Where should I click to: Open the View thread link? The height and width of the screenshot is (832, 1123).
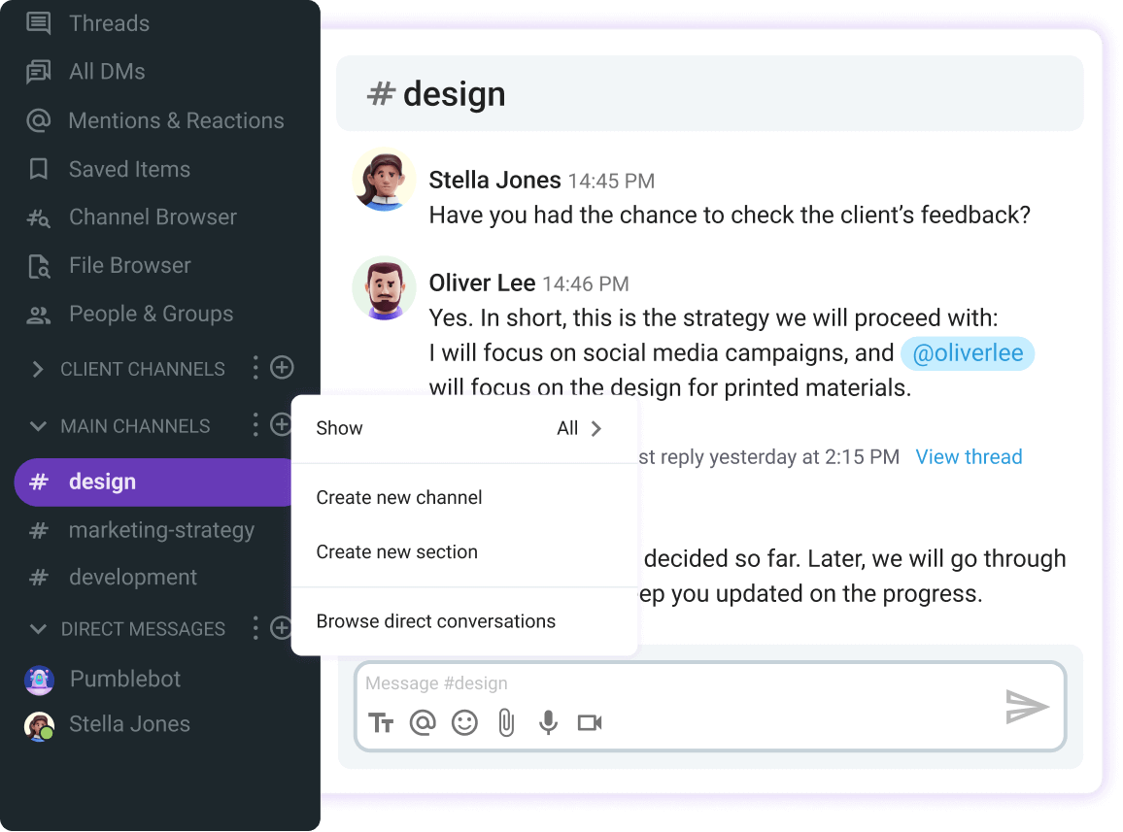click(969, 456)
